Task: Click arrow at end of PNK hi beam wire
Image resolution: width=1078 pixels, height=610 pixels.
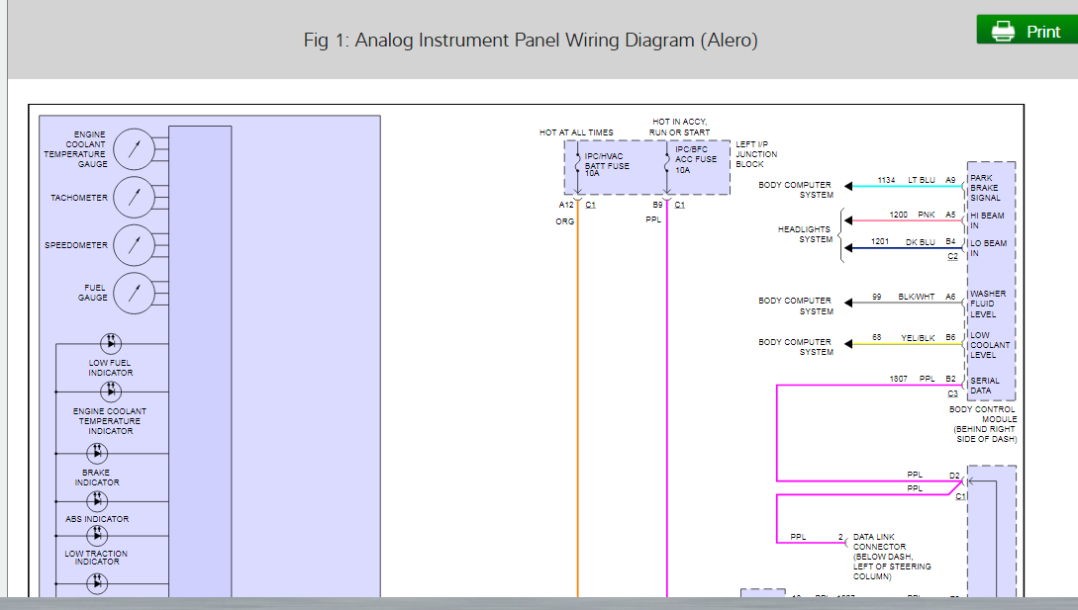Action: (848, 220)
